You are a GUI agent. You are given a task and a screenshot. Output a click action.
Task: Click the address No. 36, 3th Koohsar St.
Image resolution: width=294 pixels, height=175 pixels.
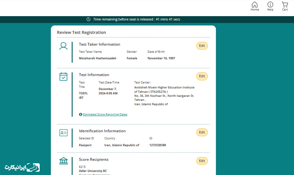tap(164, 96)
